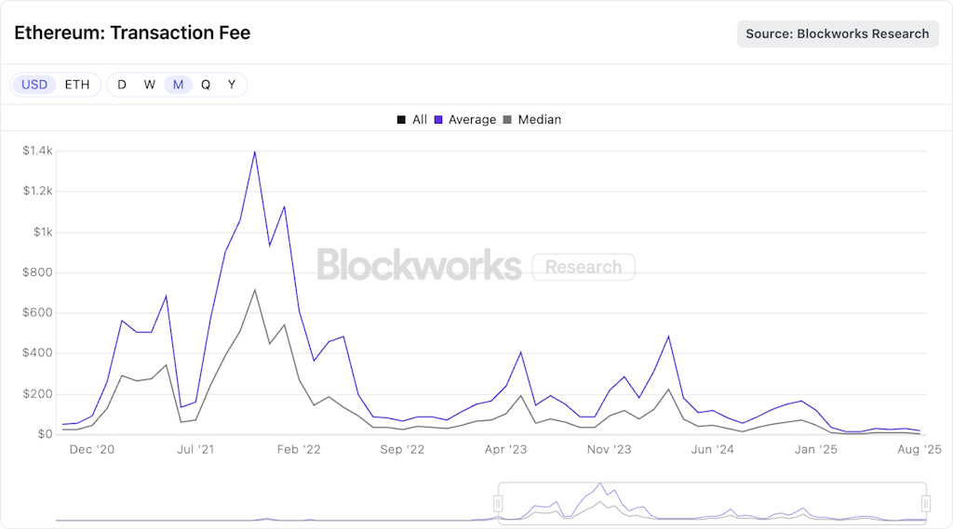
Task: Select quarterly (Q) interval
Action: (206, 85)
